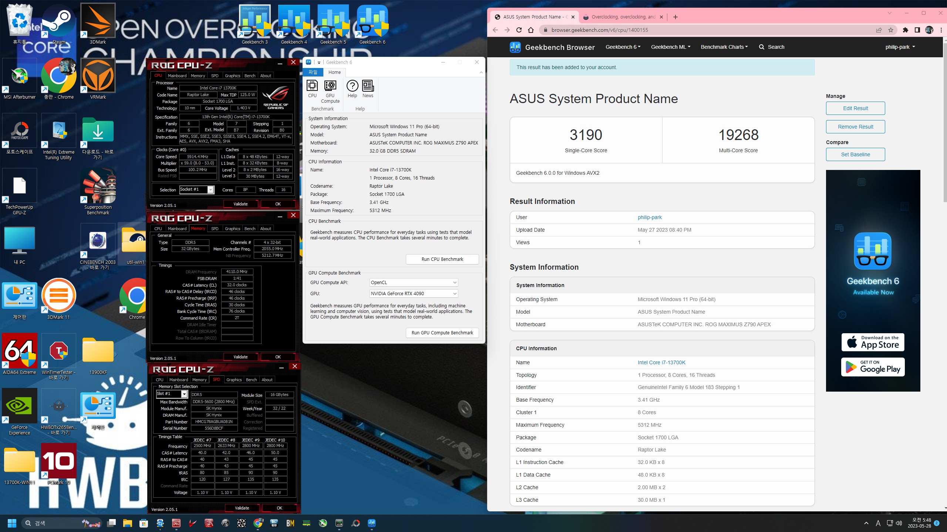Collapse the Geekbench 6 ribbon chevron
The width and height of the screenshot is (947, 532).
click(481, 72)
